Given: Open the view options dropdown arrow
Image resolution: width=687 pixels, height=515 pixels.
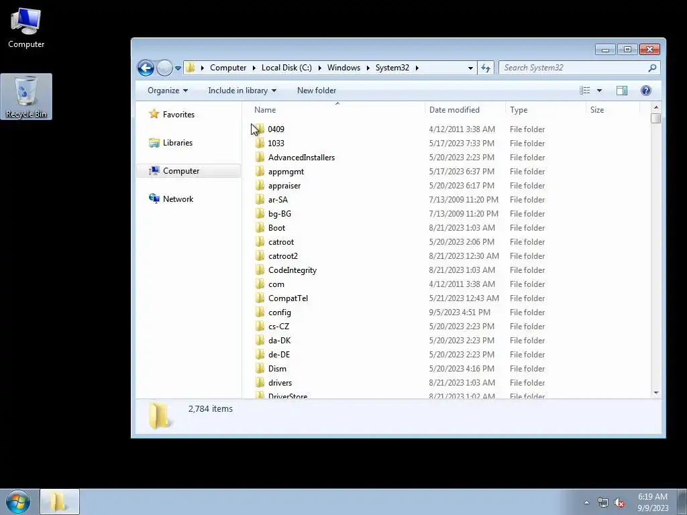Looking at the screenshot, I should click(599, 91).
